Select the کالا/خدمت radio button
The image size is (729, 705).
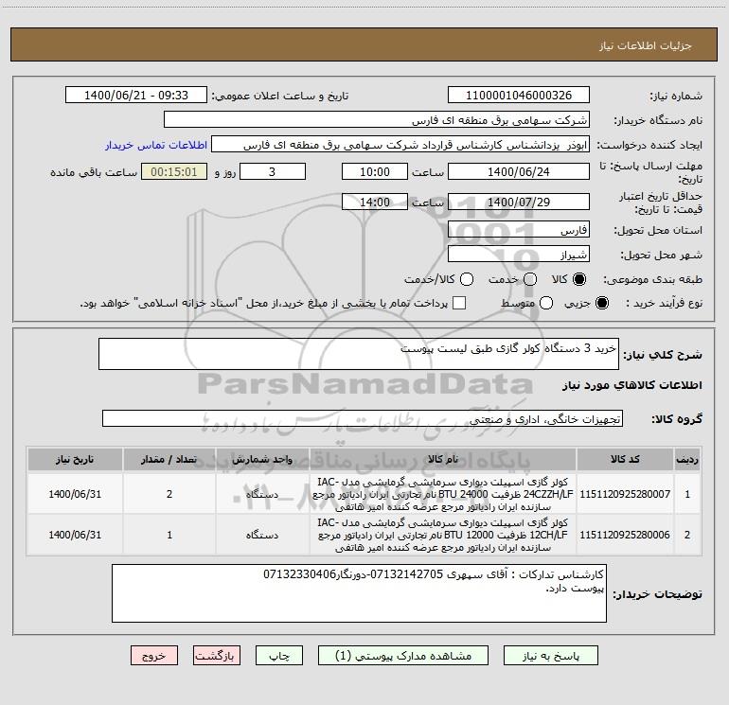click(x=467, y=279)
